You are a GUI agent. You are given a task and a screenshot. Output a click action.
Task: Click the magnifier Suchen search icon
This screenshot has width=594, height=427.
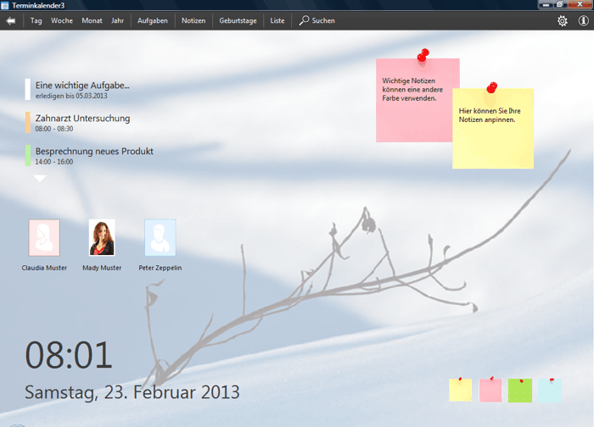304,20
